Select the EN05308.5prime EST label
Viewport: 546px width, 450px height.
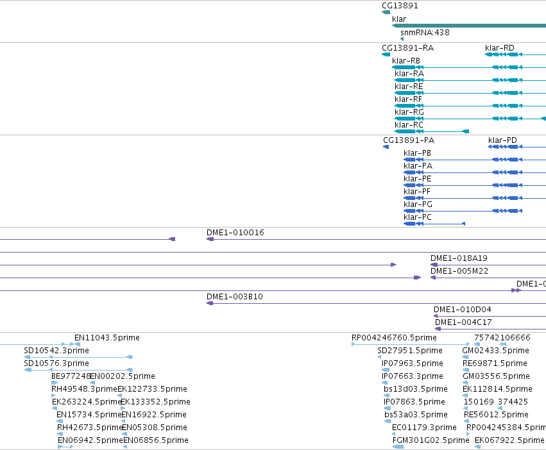[155, 428]
